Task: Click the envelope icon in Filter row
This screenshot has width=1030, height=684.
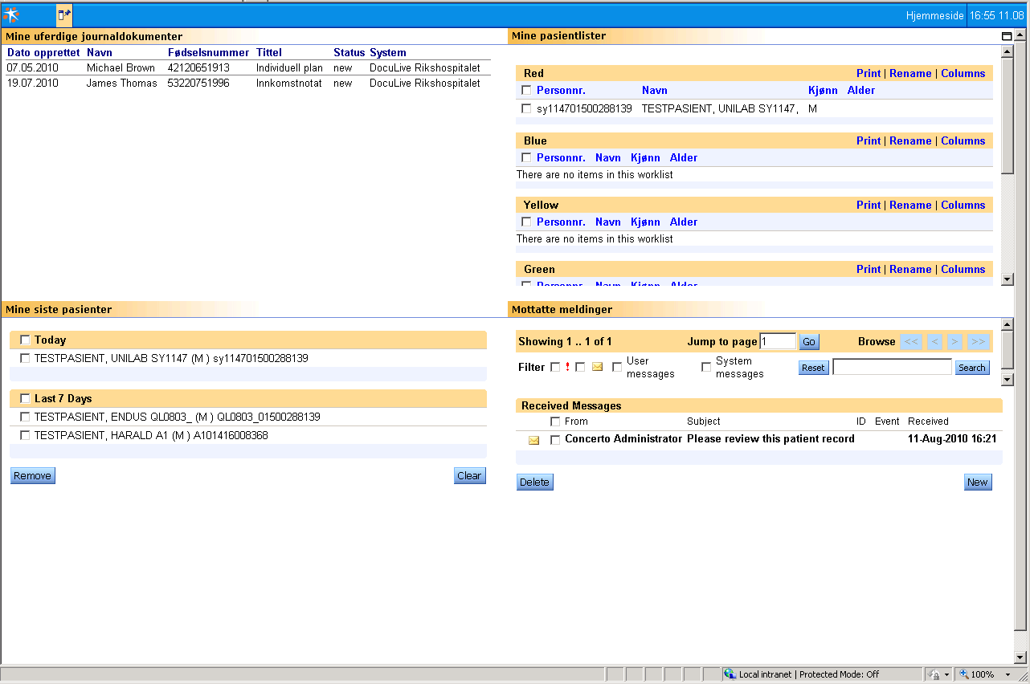Action: (x=597, y=367)
